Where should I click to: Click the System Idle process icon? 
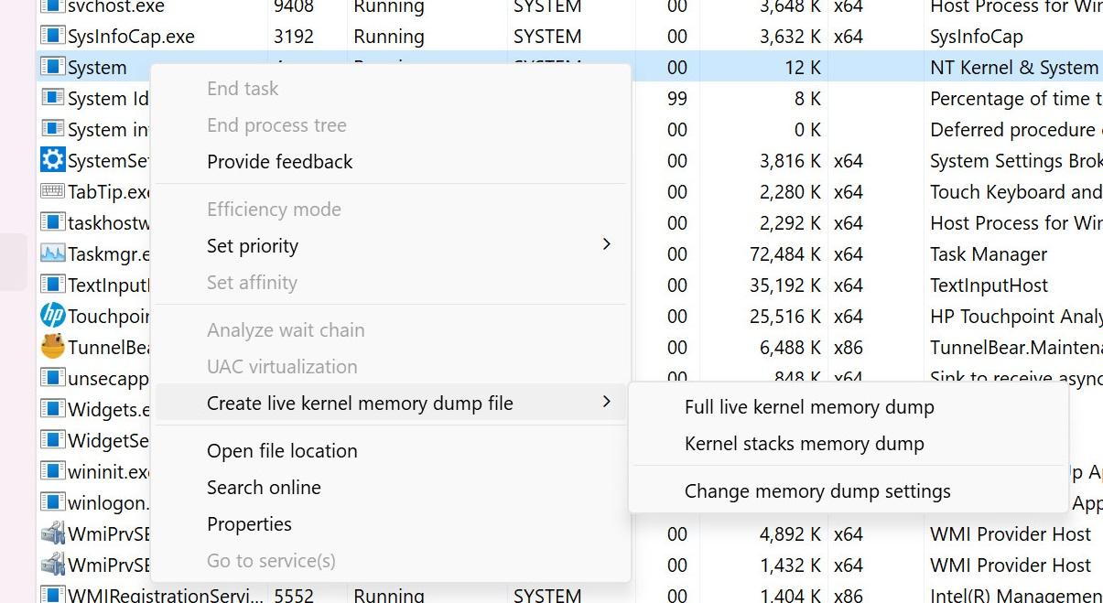point(53,98)
